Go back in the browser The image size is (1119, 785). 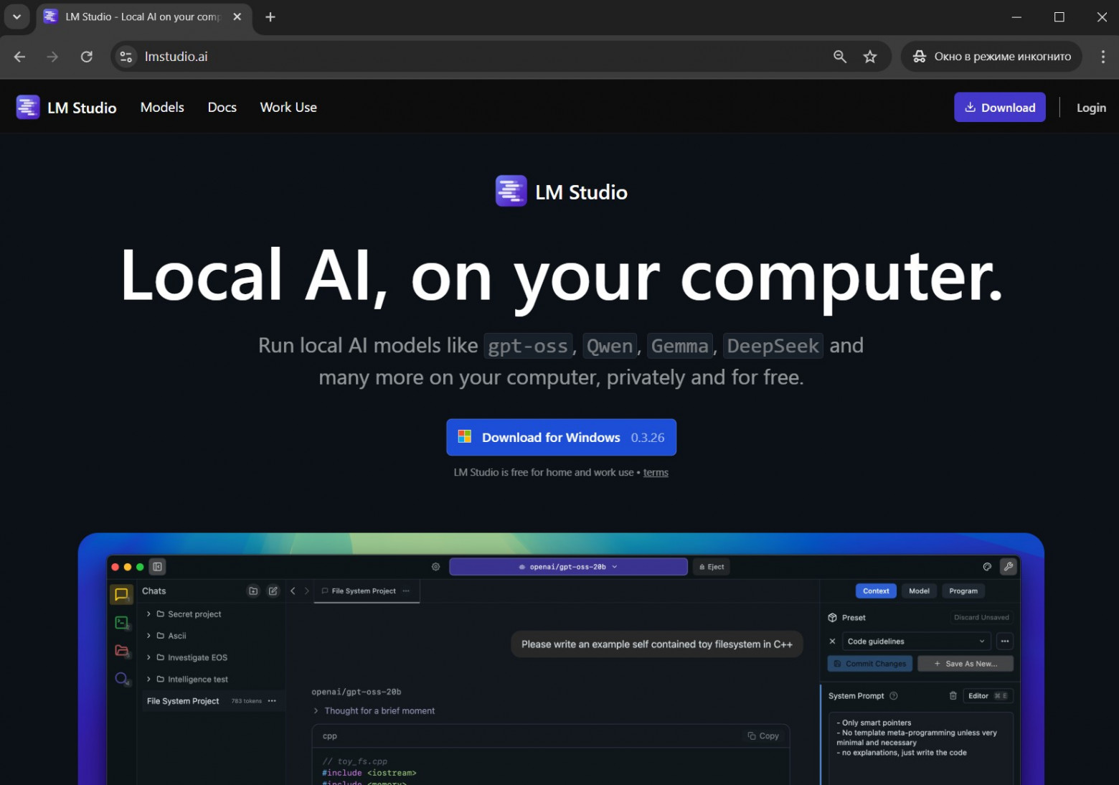coord(19,57)
